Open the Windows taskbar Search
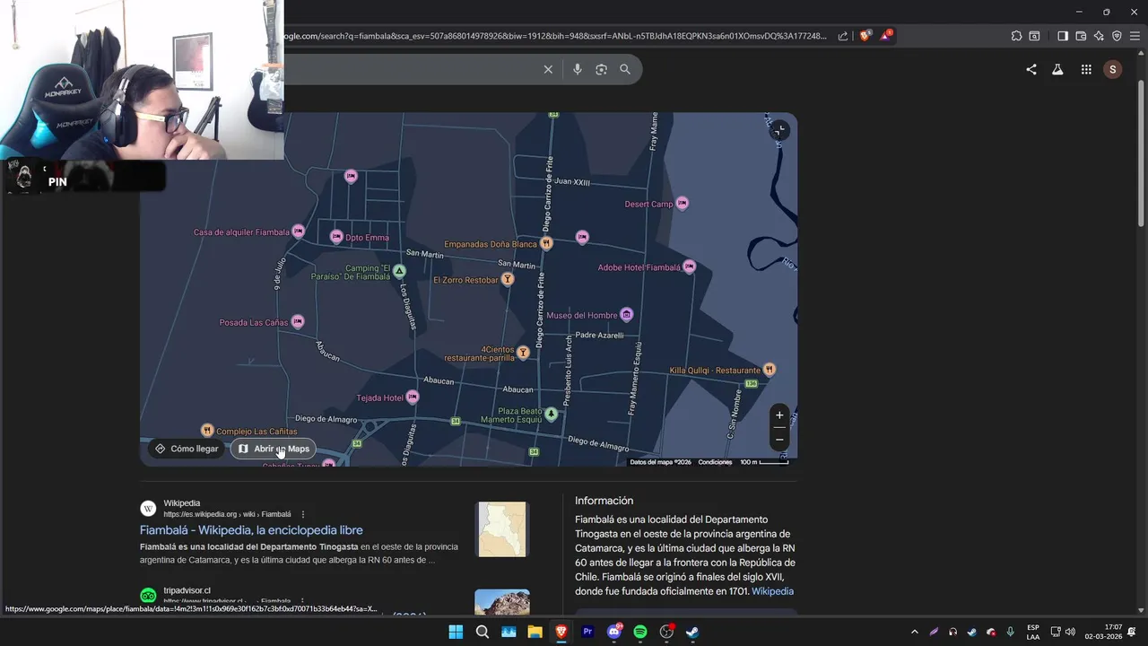The image size is (1148, 646). 483,632
